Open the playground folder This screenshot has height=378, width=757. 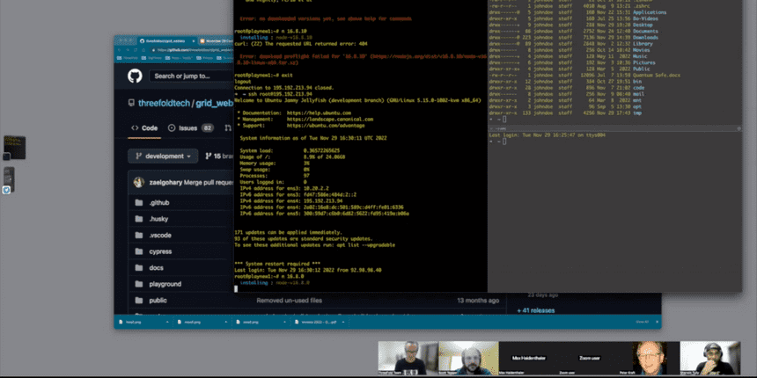point(165,284)
